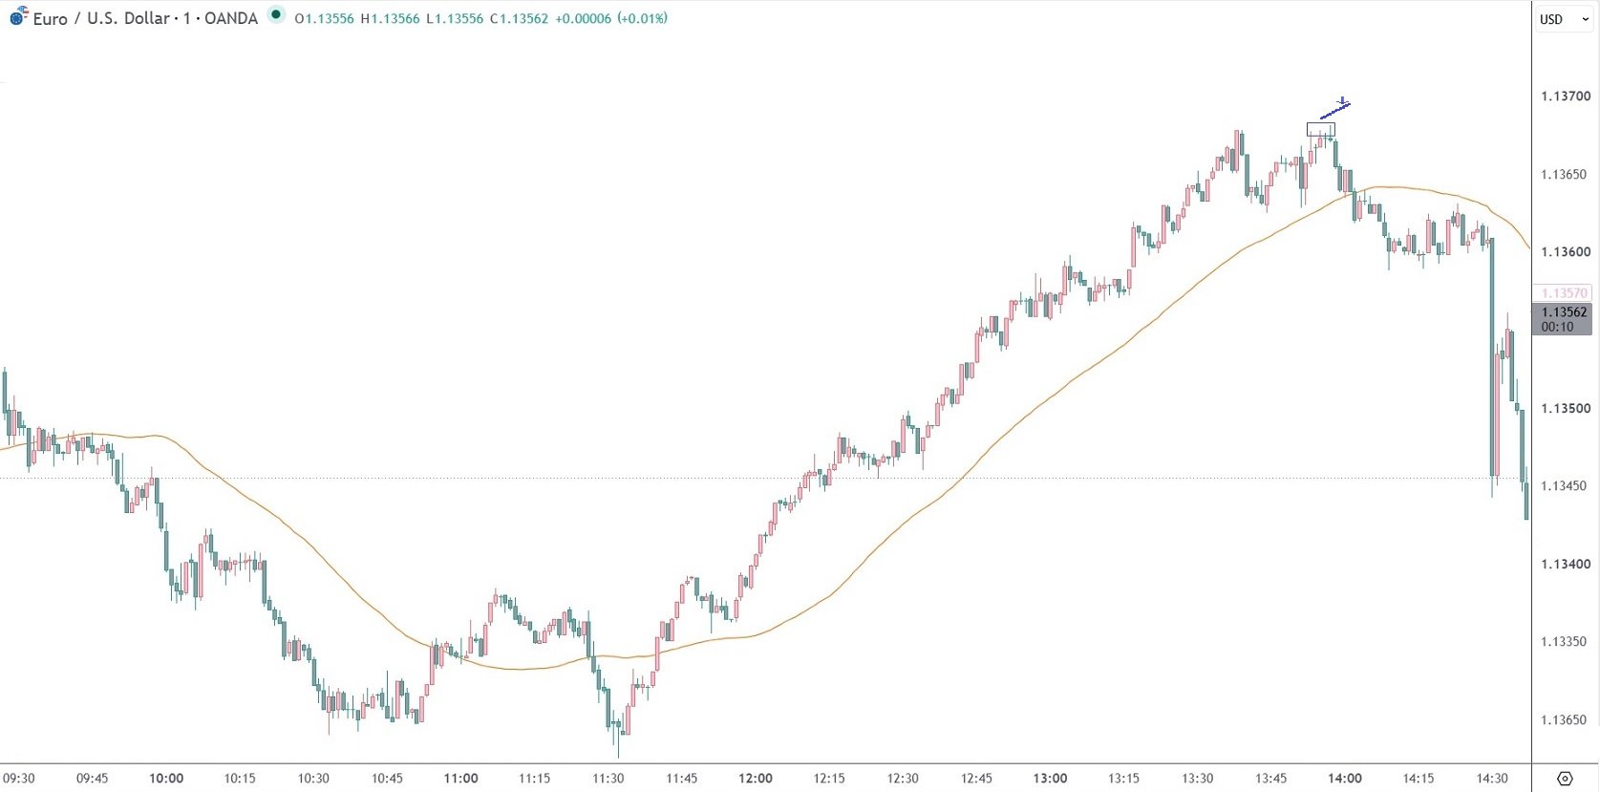Click the 12:45 time axis label

[x=976, y=779]
